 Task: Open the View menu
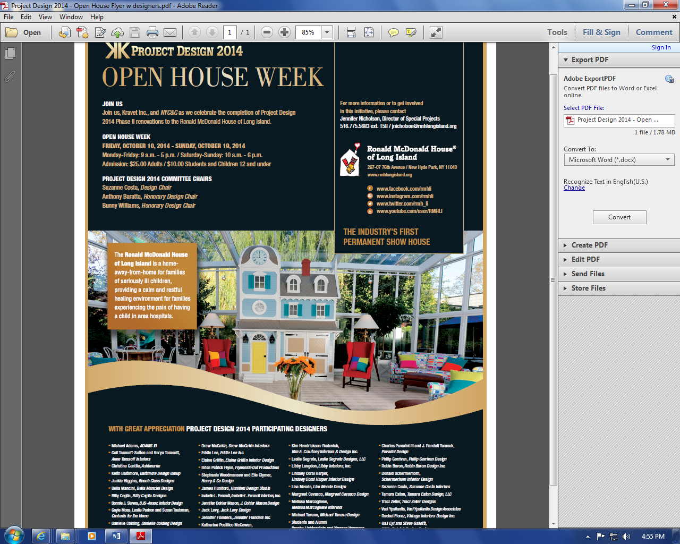(45, 17)
